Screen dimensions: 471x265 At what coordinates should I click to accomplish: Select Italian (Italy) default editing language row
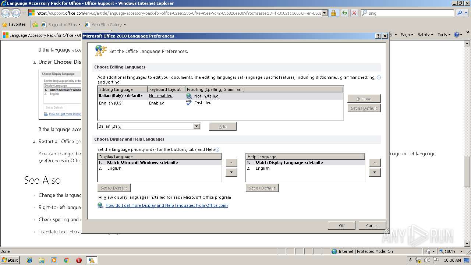(220, 96)
